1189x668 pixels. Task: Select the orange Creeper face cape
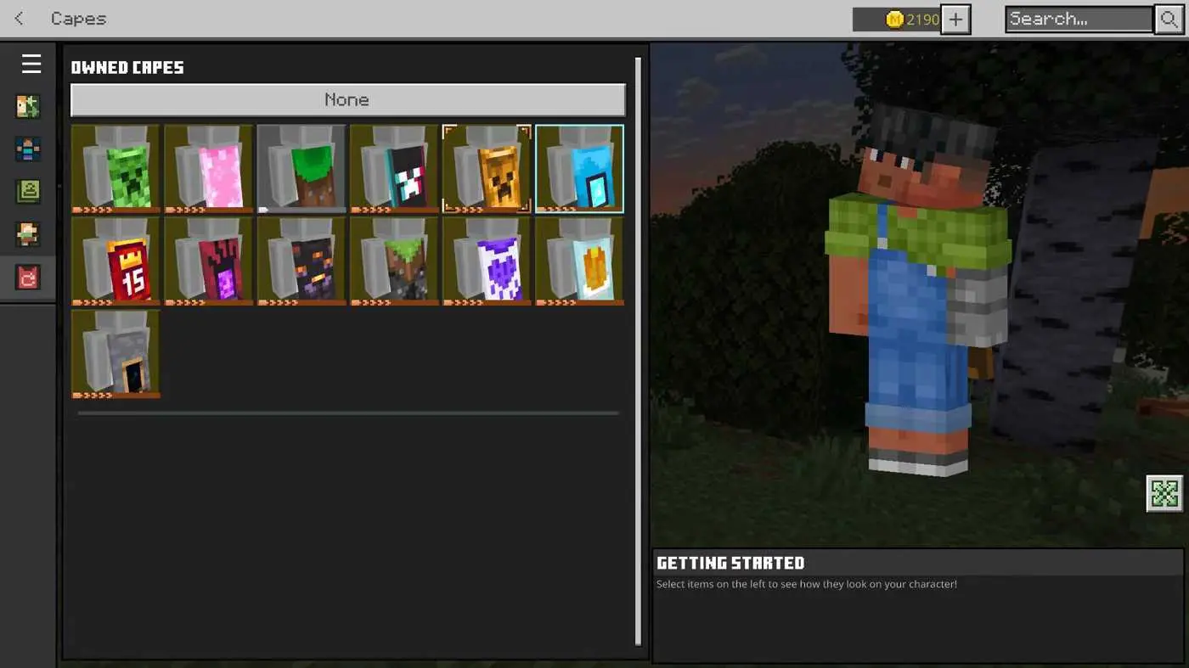point(487,169)
